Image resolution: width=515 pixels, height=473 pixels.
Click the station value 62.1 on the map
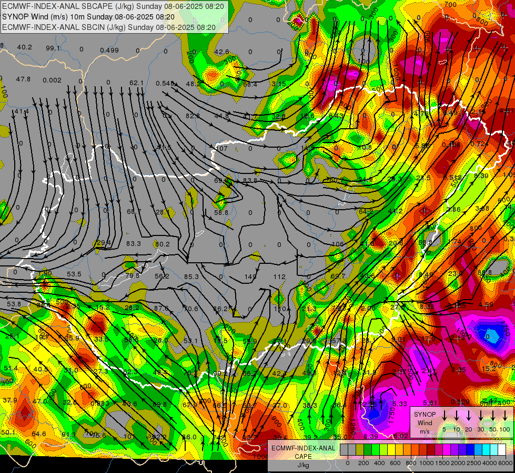136,83
